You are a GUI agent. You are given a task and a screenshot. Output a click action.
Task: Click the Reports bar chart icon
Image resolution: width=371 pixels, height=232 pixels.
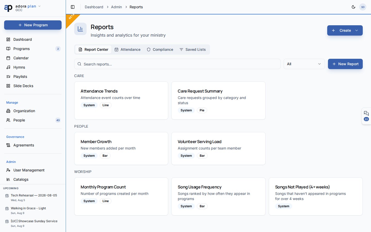(80, 29)
